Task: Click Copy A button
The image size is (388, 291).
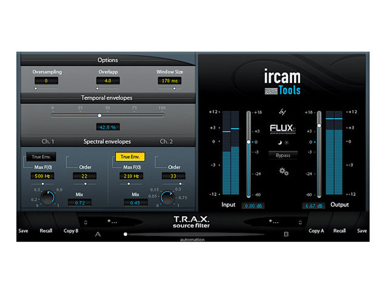Action: 316,230
